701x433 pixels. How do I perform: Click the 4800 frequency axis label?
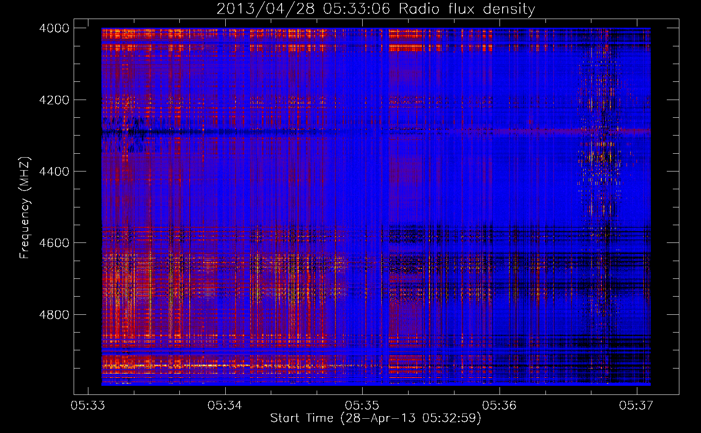pyautogui.click(x=54, y=315)
